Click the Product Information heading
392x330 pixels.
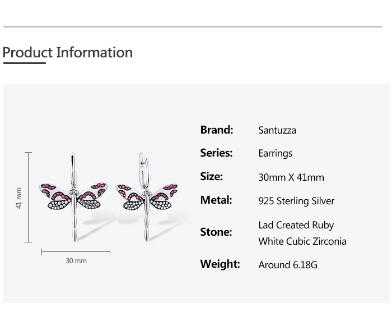[68, 53]
